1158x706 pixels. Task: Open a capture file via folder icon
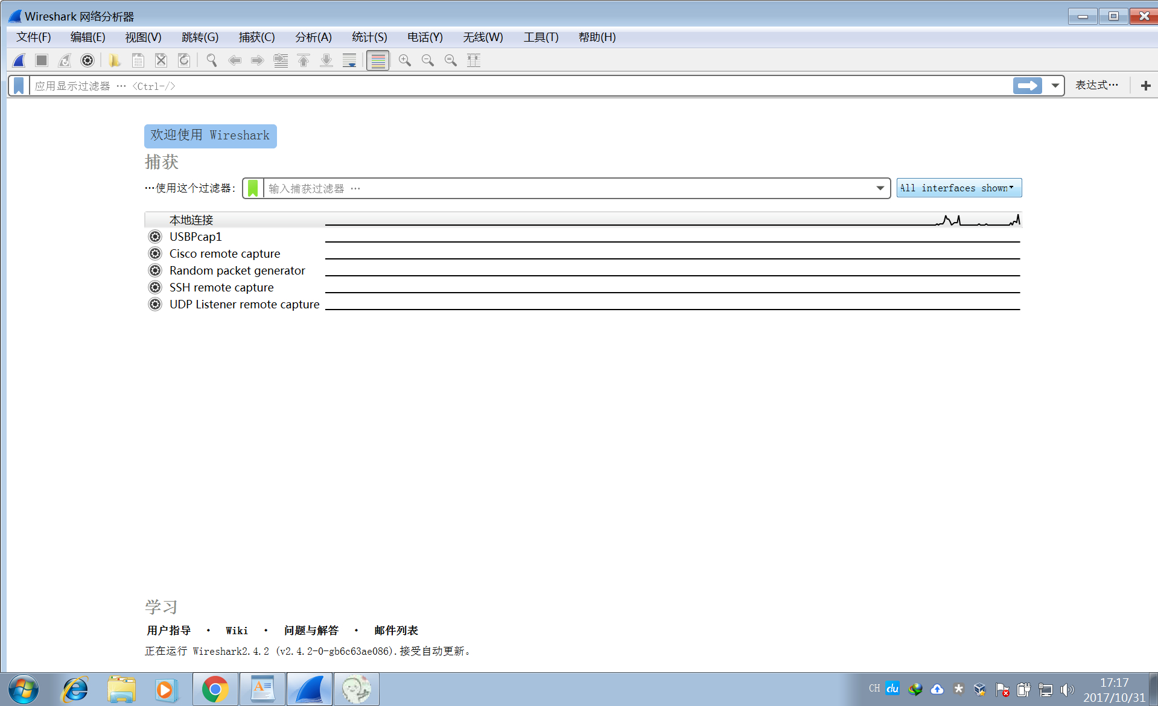[x=115, y=60]
